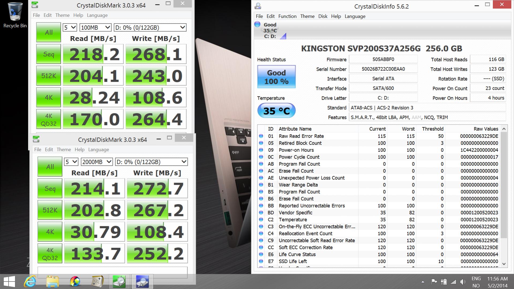Open Theme menu in top CrystalDiskMark
514x289 pixels.
(62, 15)
